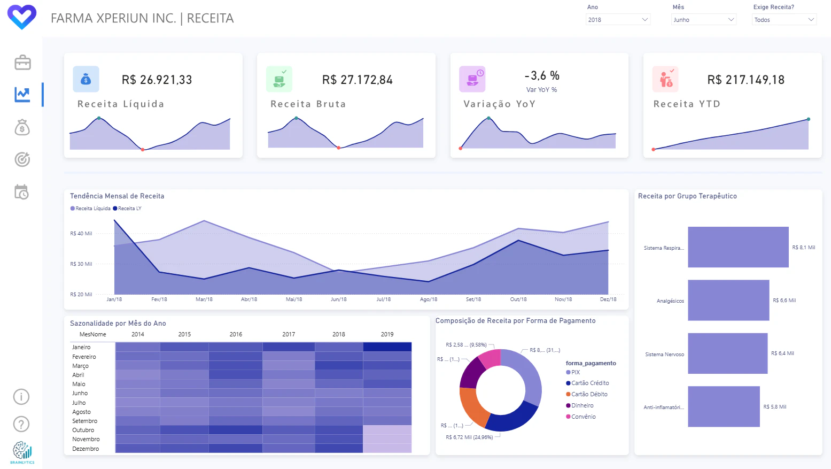Click the heart logo icon

22,17
